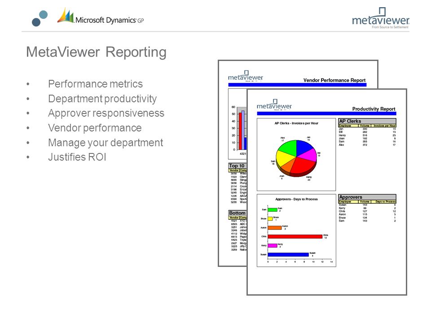The image size is (431, 323).
Task: Click the 'Invoices per Hour' column header
Action: [x=384, y=126]
